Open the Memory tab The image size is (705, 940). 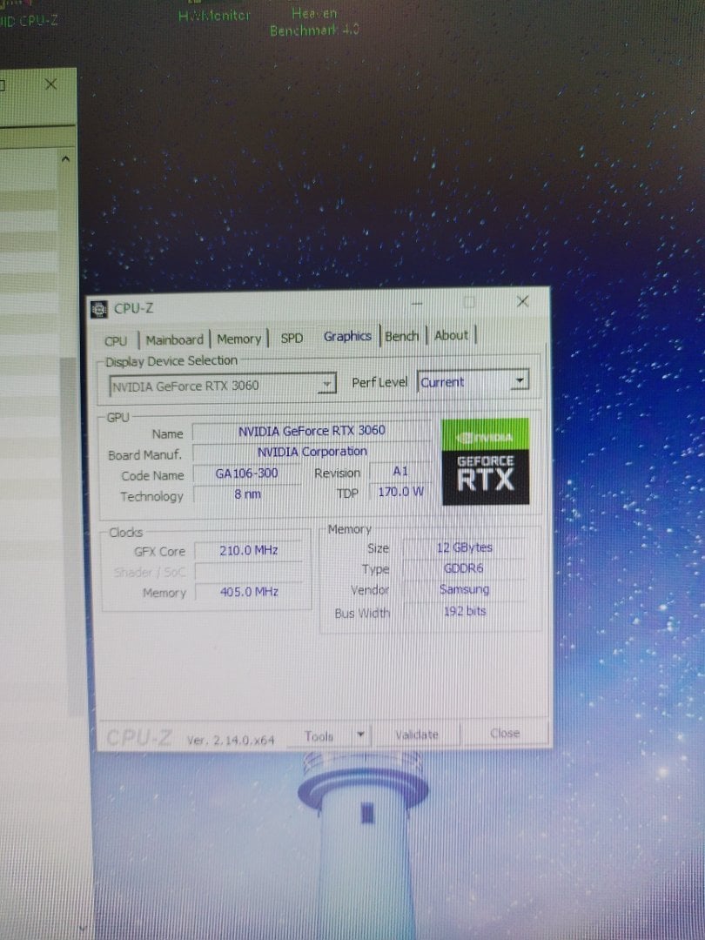[x=238, y=339]
